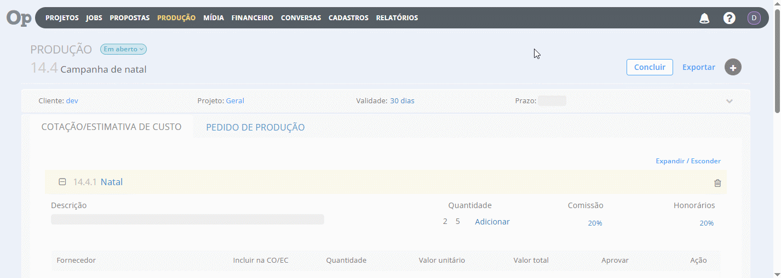Click the Exportar link
The height and width of the screenshot is (278, 781).
(699, 67)
